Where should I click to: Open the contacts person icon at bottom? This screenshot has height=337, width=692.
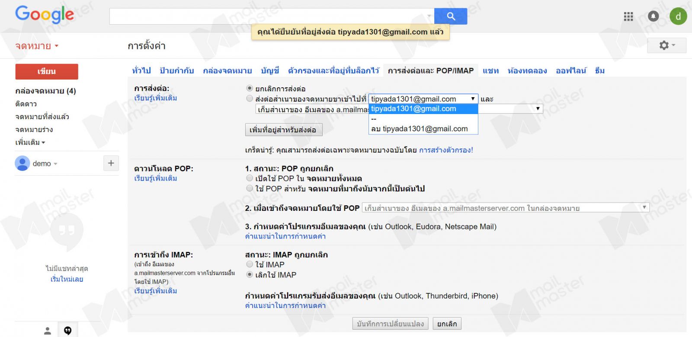[x=48, y=331]
